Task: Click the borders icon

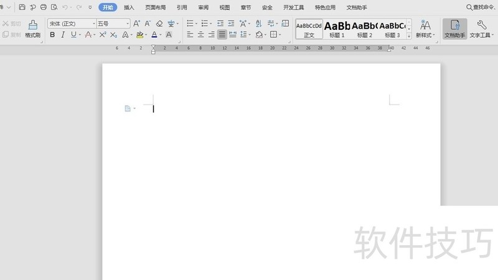Action: coord(273,34)
